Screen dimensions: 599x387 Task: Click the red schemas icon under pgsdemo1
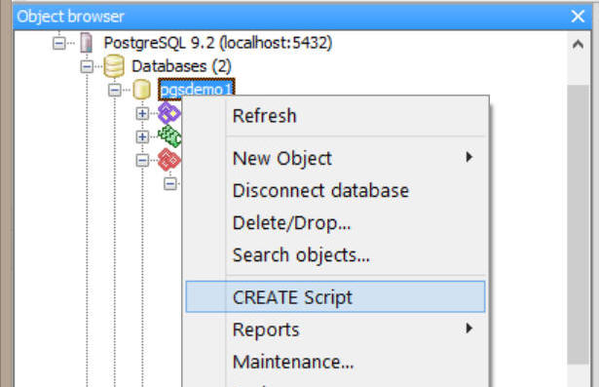(169, 160)
